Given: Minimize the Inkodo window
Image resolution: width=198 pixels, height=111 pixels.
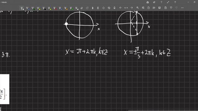Looking at the screenshot, I should tap(188, 2).
